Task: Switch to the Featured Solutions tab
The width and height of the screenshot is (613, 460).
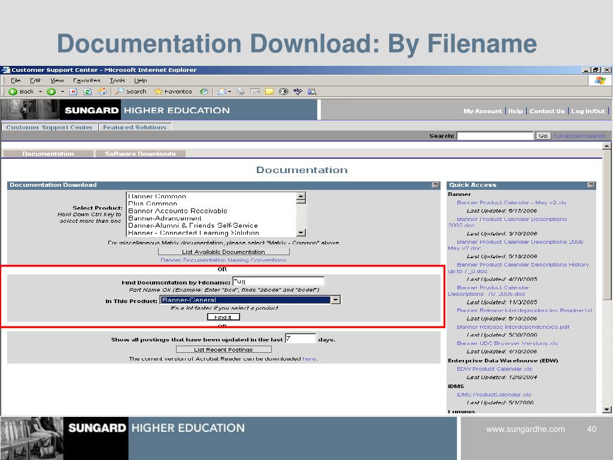Action: 135,127
